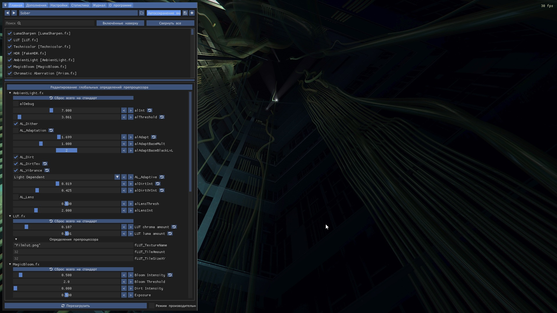
Task: Click Сброс всего на стандарт under MagicBloom.fx
Action: (73, 269)
